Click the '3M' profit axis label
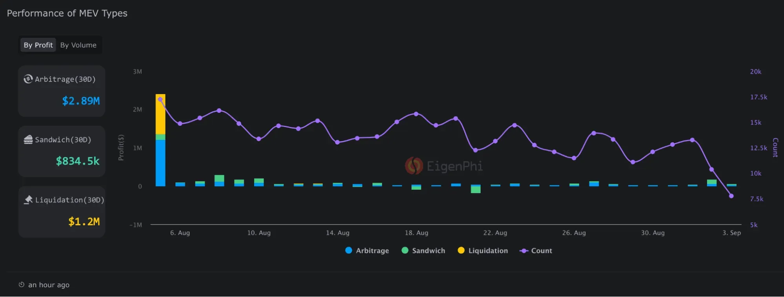 (137, 72)
